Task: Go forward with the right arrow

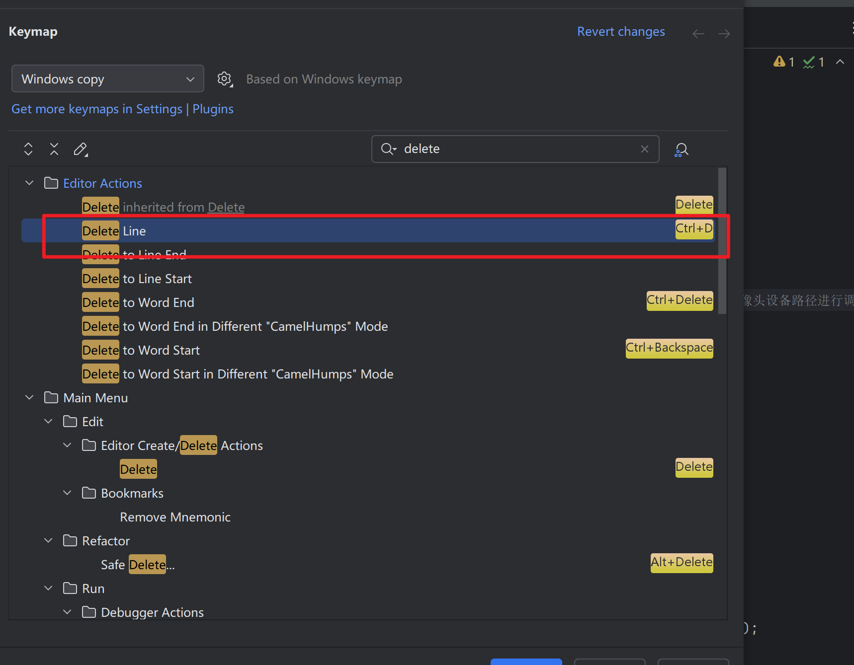Action: [724, 33]
